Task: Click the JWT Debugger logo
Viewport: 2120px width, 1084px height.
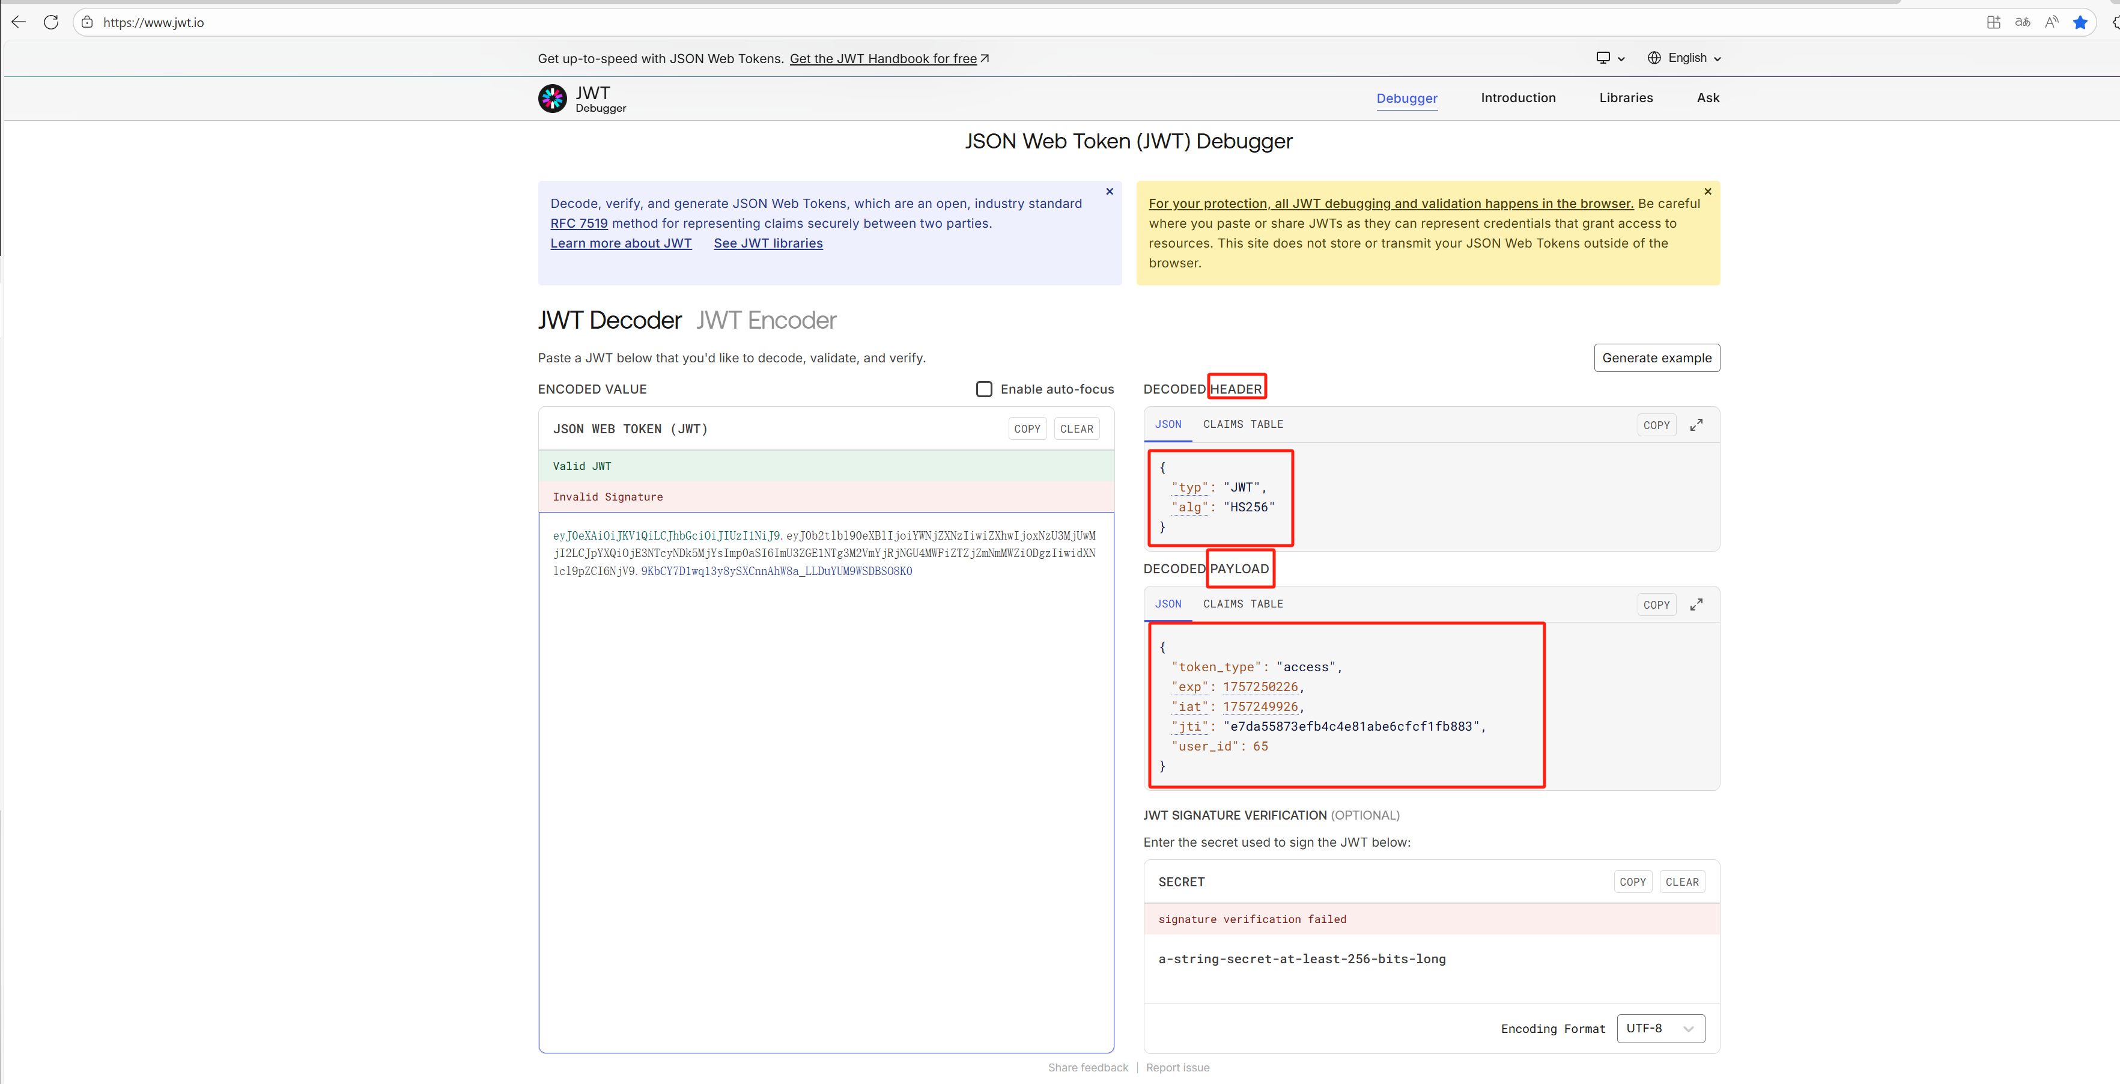Action: (582, 99)
